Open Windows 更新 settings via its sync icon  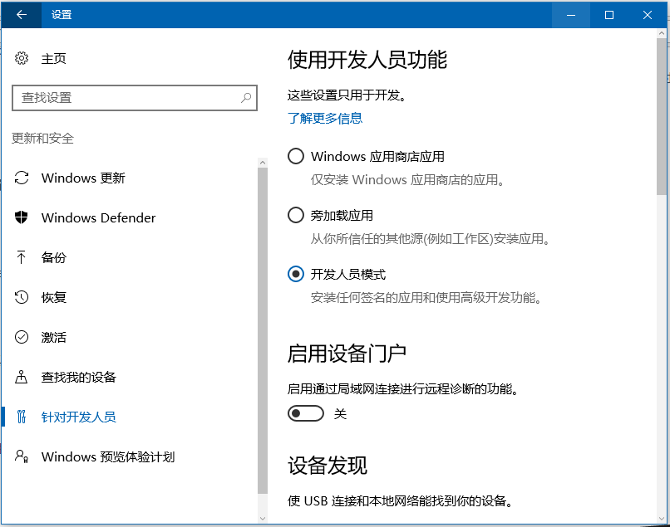(21, 178)
